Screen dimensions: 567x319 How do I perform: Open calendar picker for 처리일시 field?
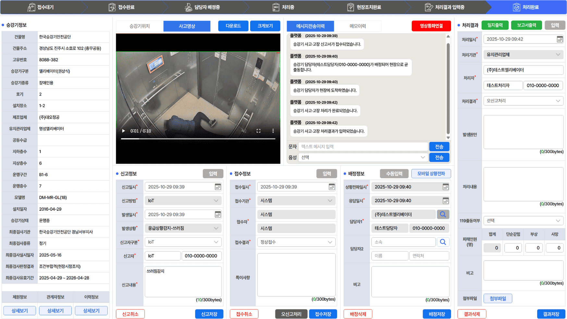(560, 39)
